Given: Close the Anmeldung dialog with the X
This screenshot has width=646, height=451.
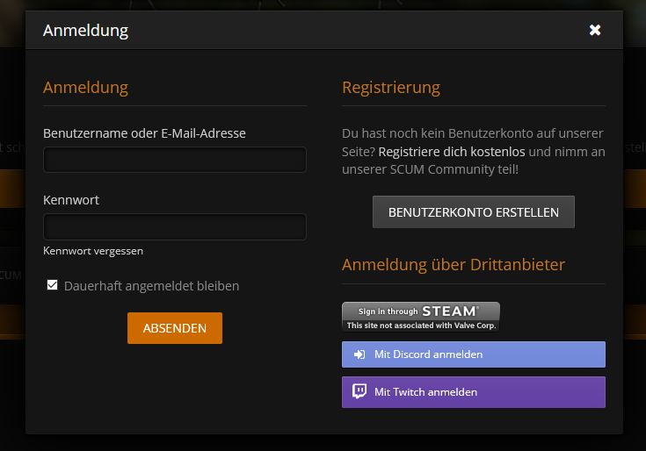Looking at the screenshot, I should click(x=595, y=31).
